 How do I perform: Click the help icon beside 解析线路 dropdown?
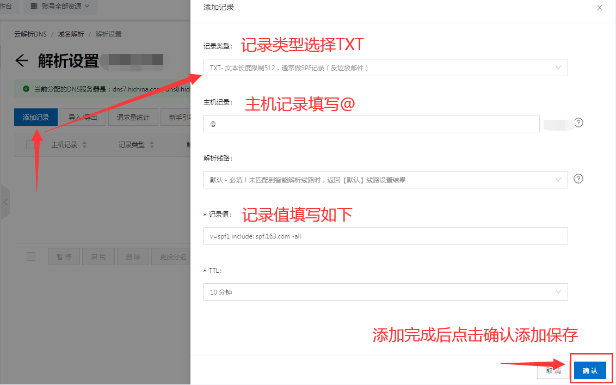578,179
